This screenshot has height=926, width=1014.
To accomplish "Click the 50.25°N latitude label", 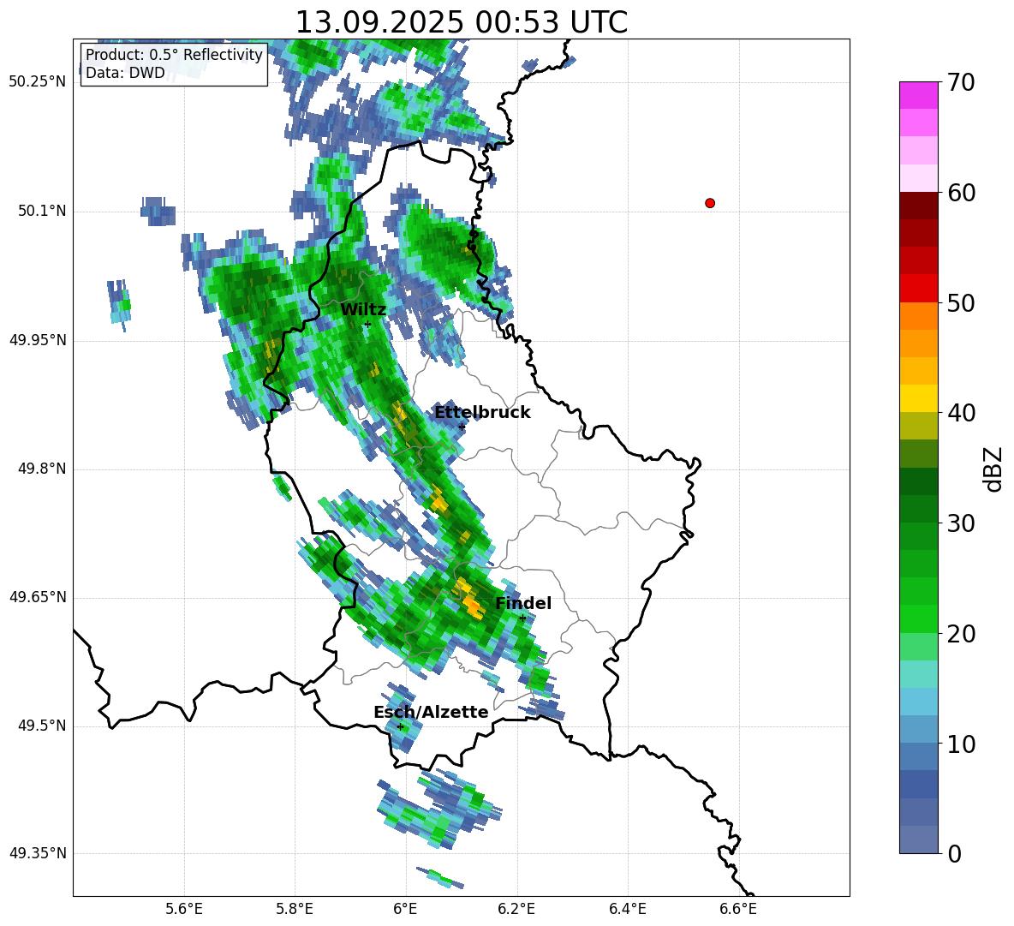I will click(37, 82).
